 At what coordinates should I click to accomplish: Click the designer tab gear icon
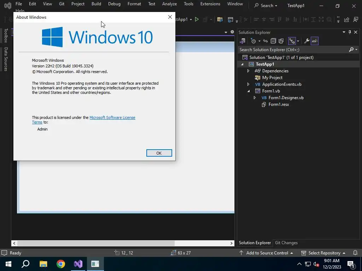(232, 32)
